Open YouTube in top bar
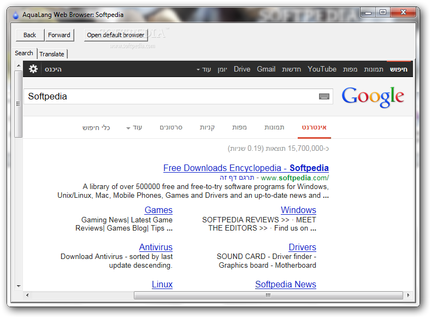This screenshot has width=431, height=318. tap(322, 69)
